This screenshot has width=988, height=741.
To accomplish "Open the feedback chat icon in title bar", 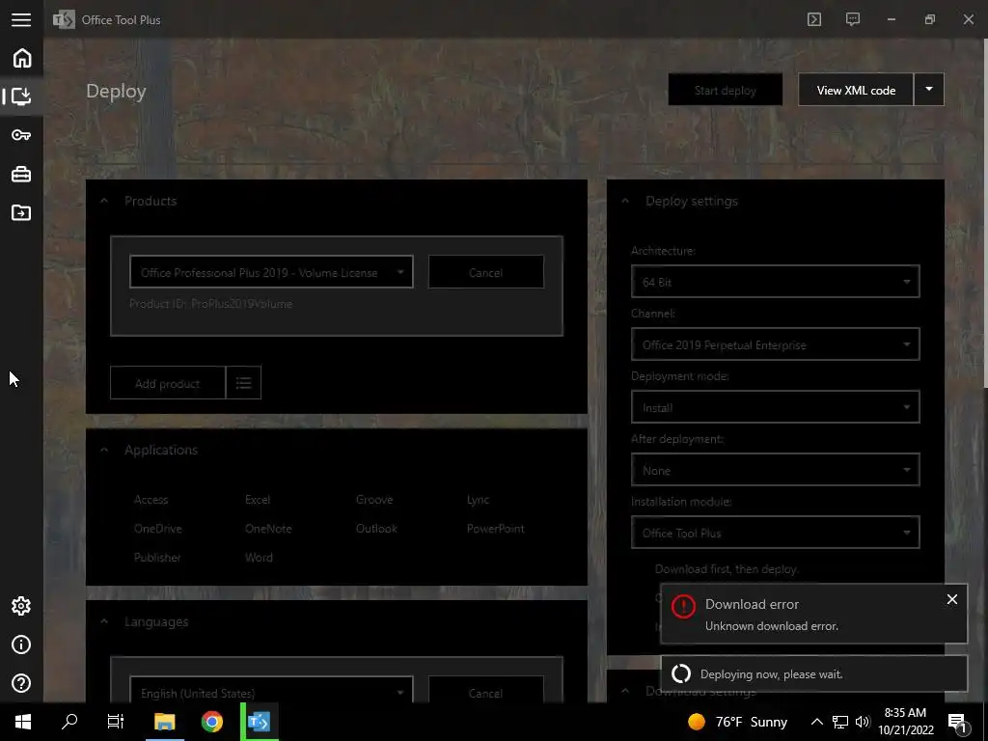I will 853,19.
